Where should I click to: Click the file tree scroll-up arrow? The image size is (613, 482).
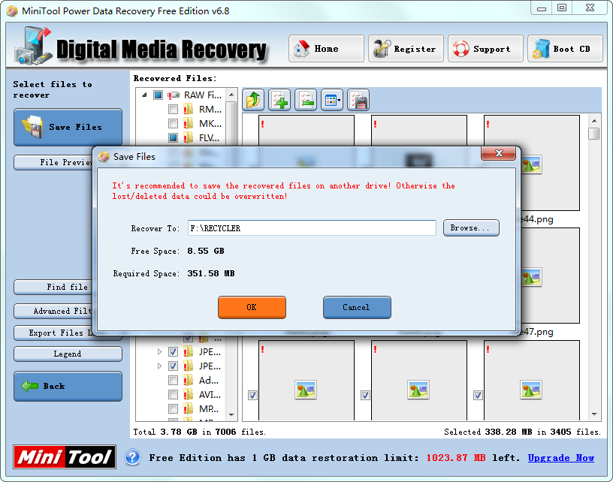click(231, 95)
